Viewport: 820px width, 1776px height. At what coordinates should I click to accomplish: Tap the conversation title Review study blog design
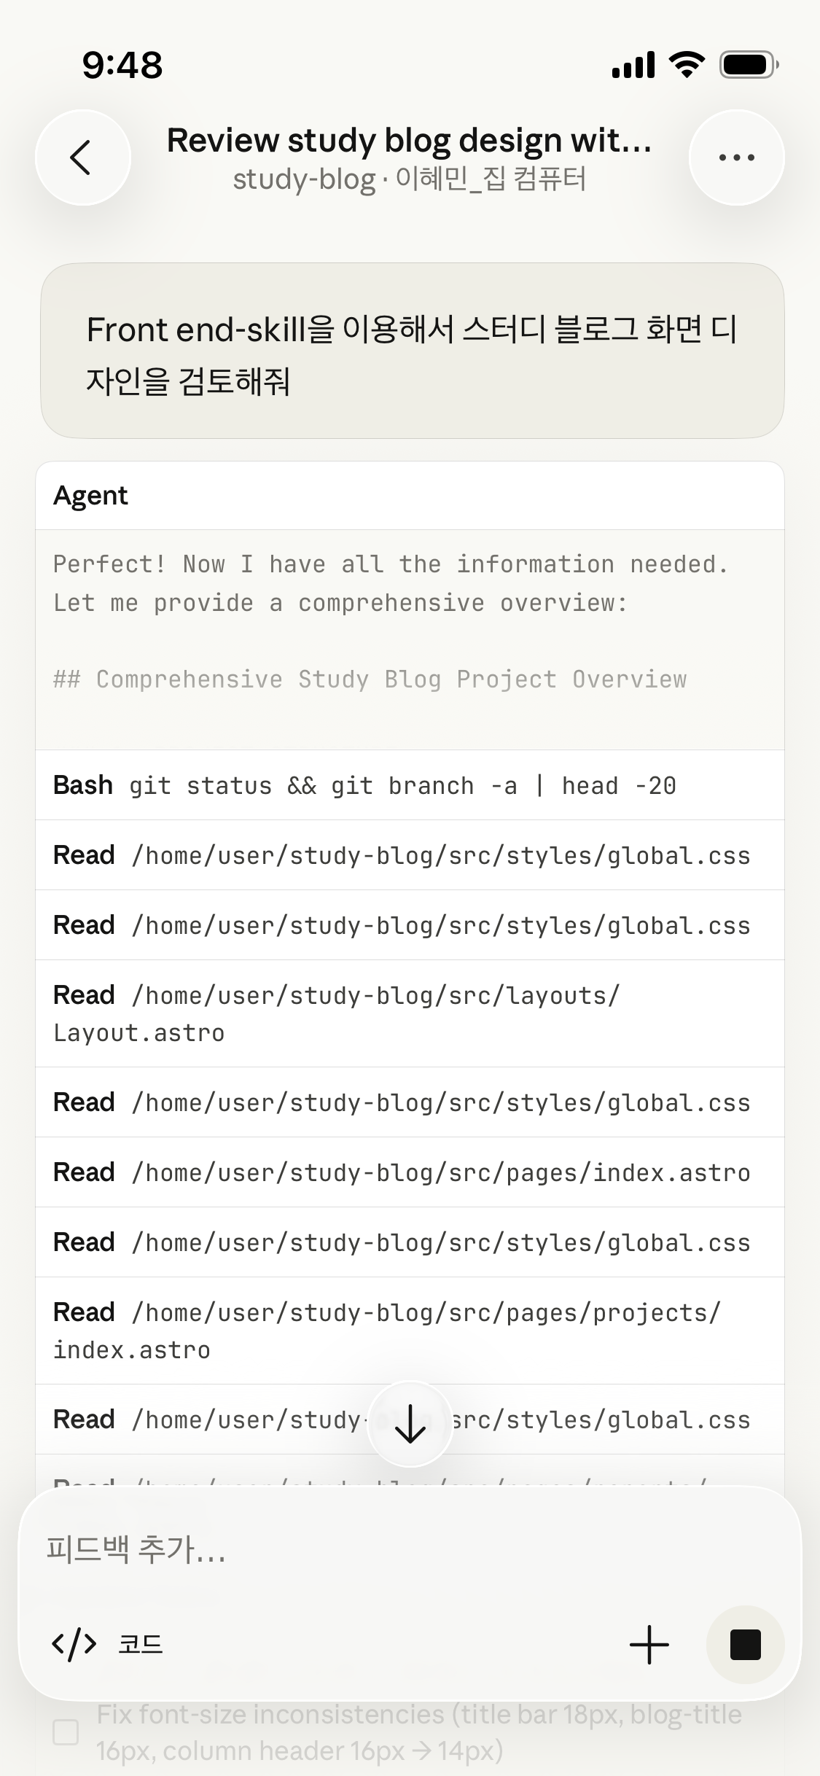(410, 141)
